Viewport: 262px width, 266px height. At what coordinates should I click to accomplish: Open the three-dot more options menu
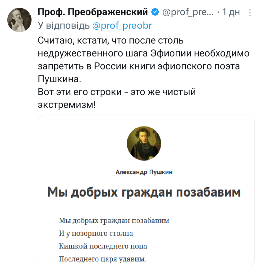(250, 12)
